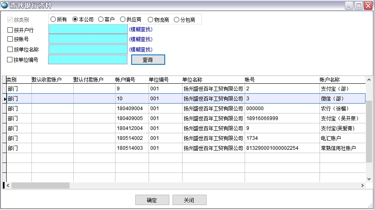Maximize the bank search window

point(358,5)
